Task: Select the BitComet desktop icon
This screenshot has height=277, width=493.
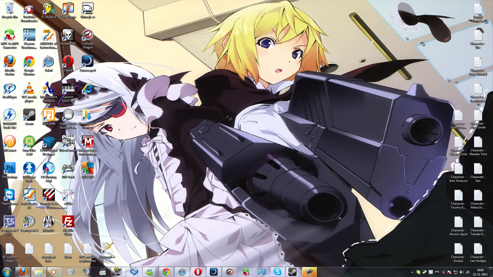Action: [x=10, y=144]
